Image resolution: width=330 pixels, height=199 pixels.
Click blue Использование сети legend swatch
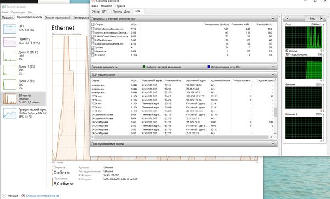(209, 67)
